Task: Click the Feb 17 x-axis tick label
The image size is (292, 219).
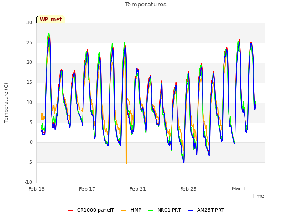Action: (x=87, y=189)
